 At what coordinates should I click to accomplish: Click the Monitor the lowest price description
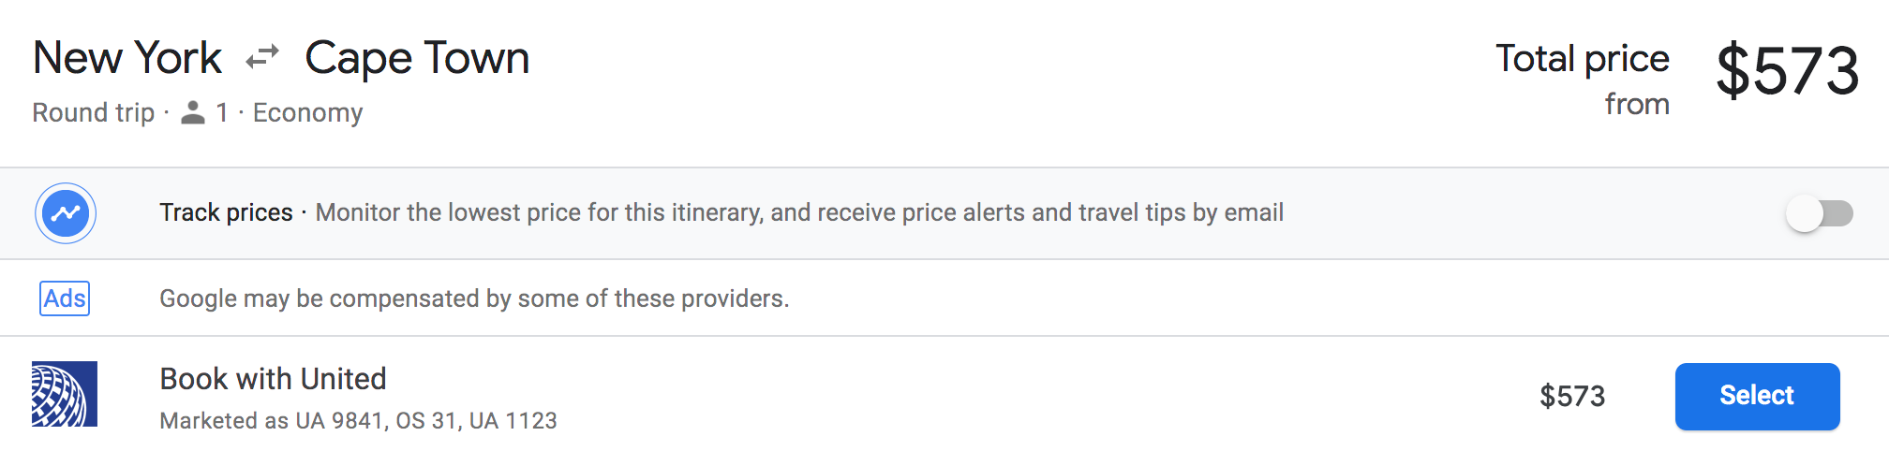coord(799,212)
